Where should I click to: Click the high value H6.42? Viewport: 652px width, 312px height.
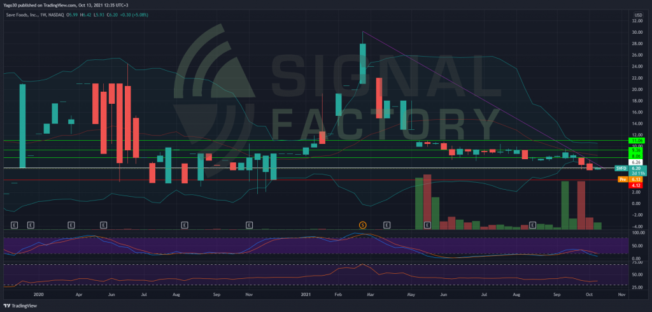coord(86,15)
